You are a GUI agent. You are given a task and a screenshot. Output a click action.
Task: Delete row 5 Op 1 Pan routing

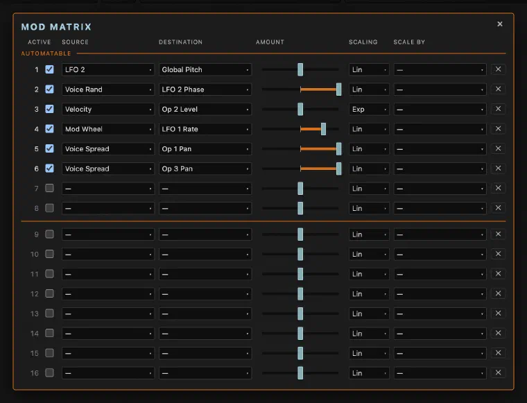pos(498,148)
